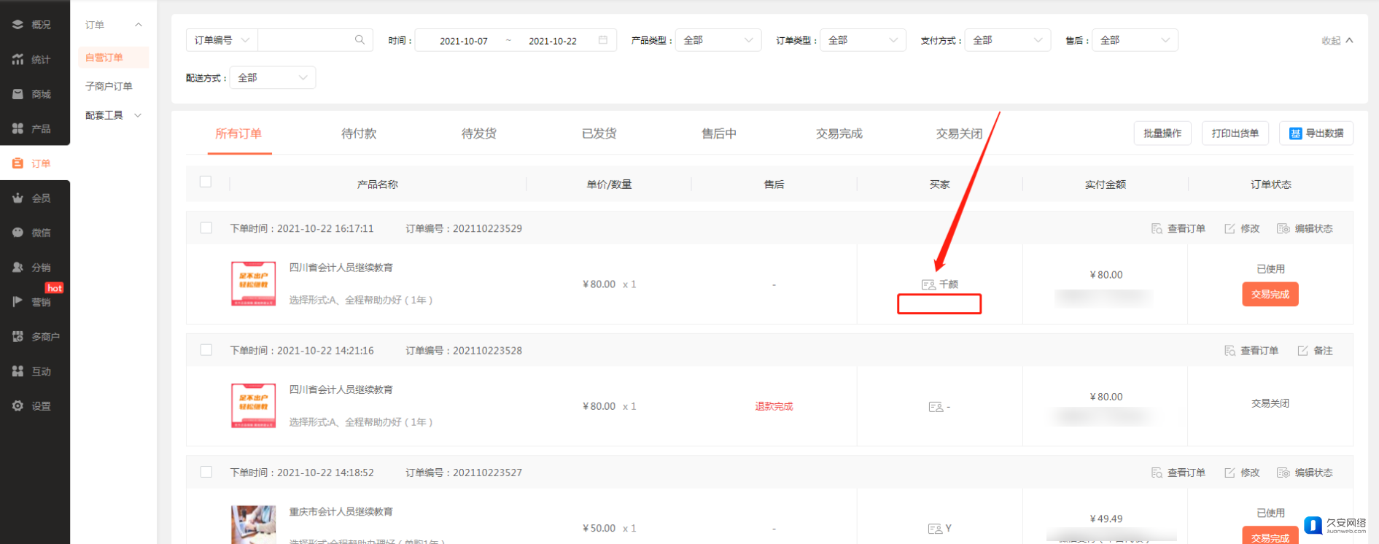
Task: Click the 统计 statistics icon in sidebar
Action: (x=18, y=59)
